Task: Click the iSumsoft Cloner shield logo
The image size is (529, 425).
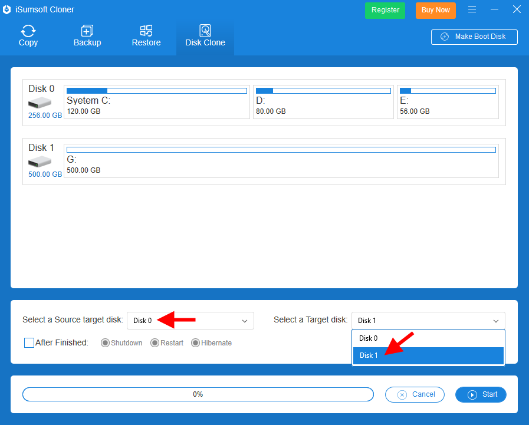Action: click(6, 10)
